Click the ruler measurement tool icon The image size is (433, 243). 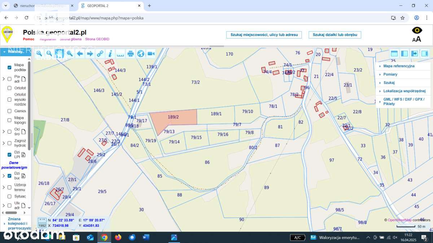(121, 54)
